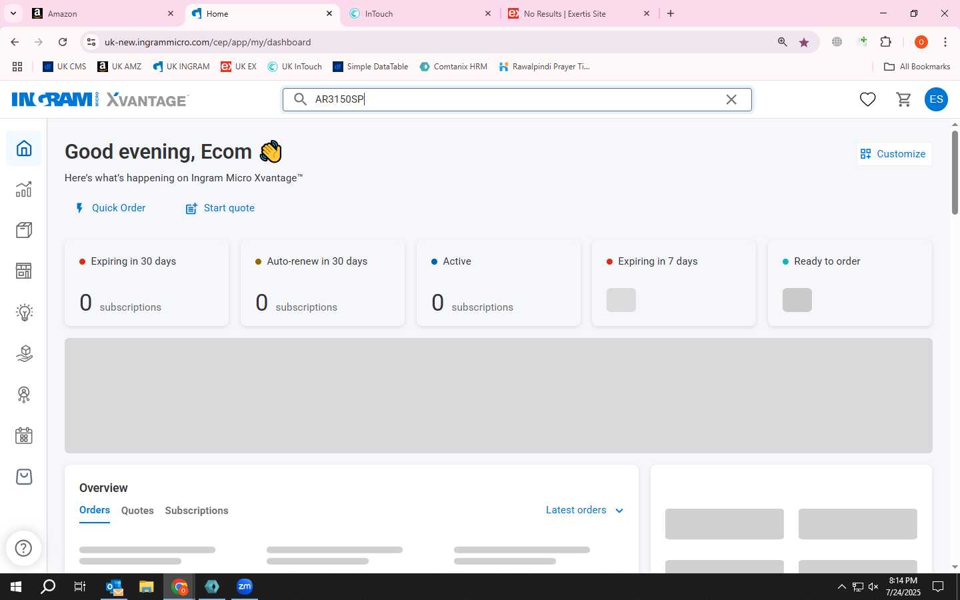Click Quick Order link
Image resolution: width=960 pixels, height=600 pixels.
pos(110,208)
